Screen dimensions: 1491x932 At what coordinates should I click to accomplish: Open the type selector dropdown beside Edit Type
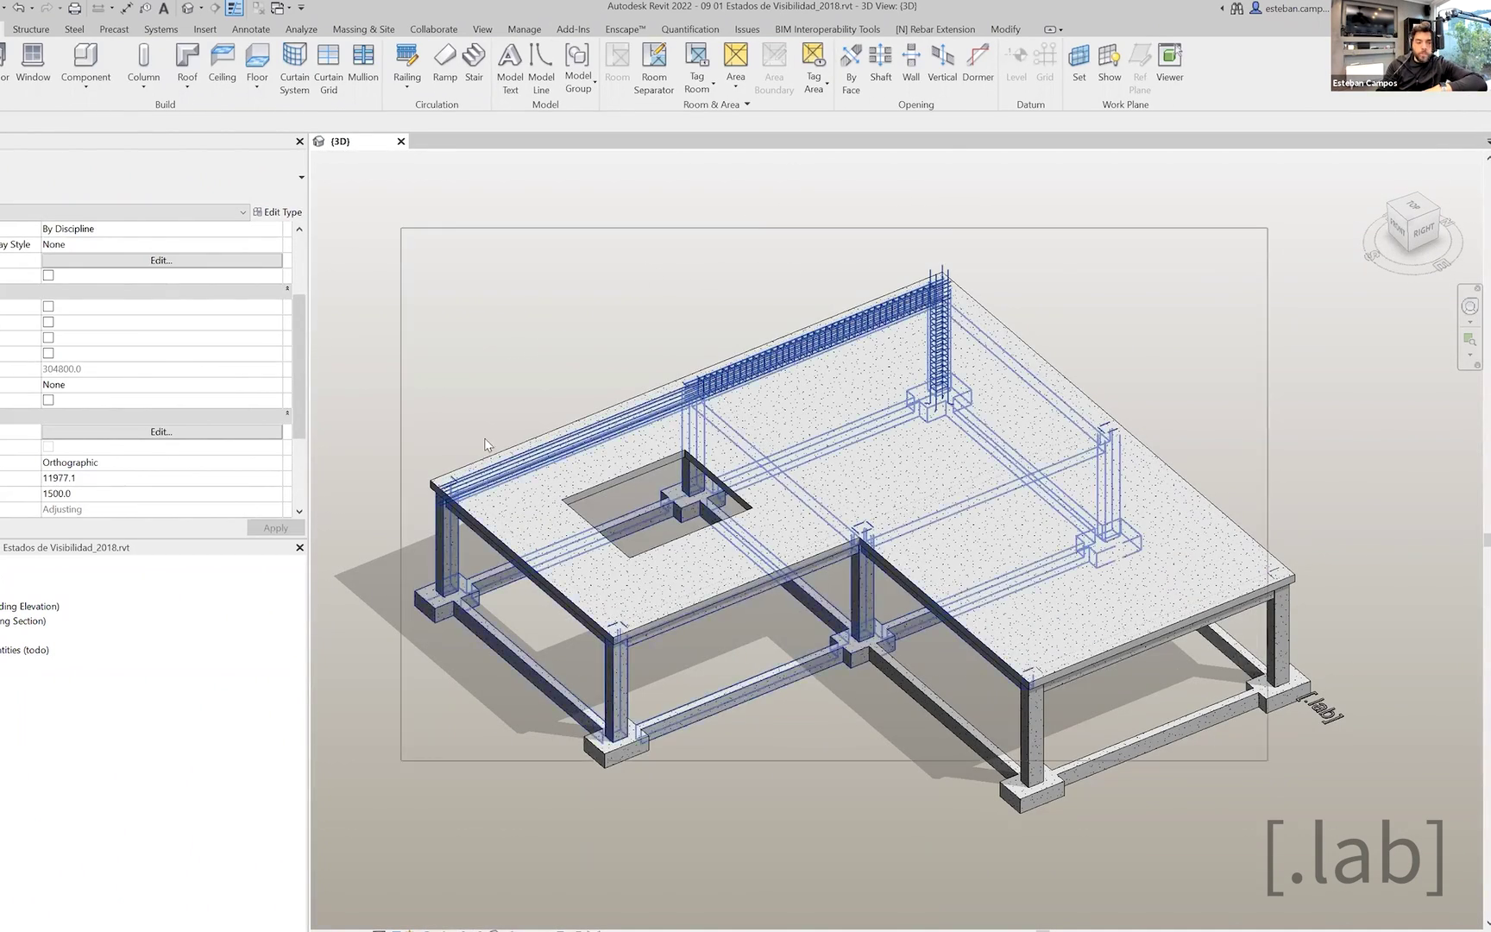pyautogui.click(x=242, y=212)
